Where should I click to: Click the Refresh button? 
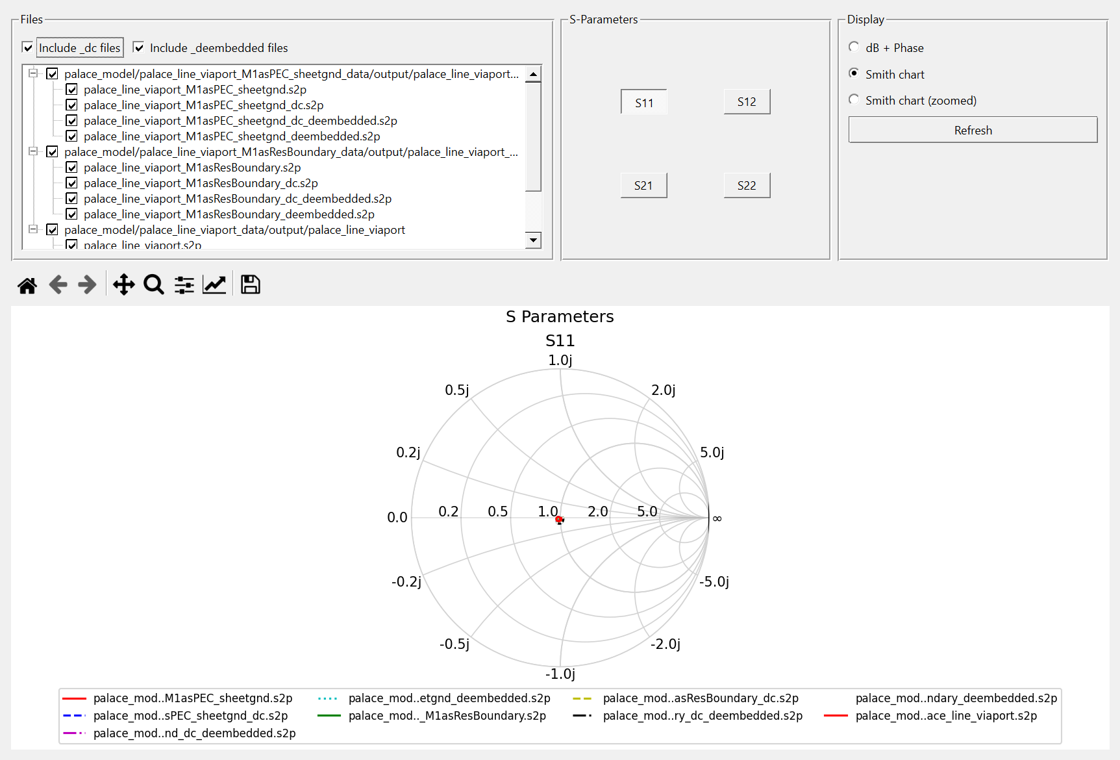(x=973, y=130)
